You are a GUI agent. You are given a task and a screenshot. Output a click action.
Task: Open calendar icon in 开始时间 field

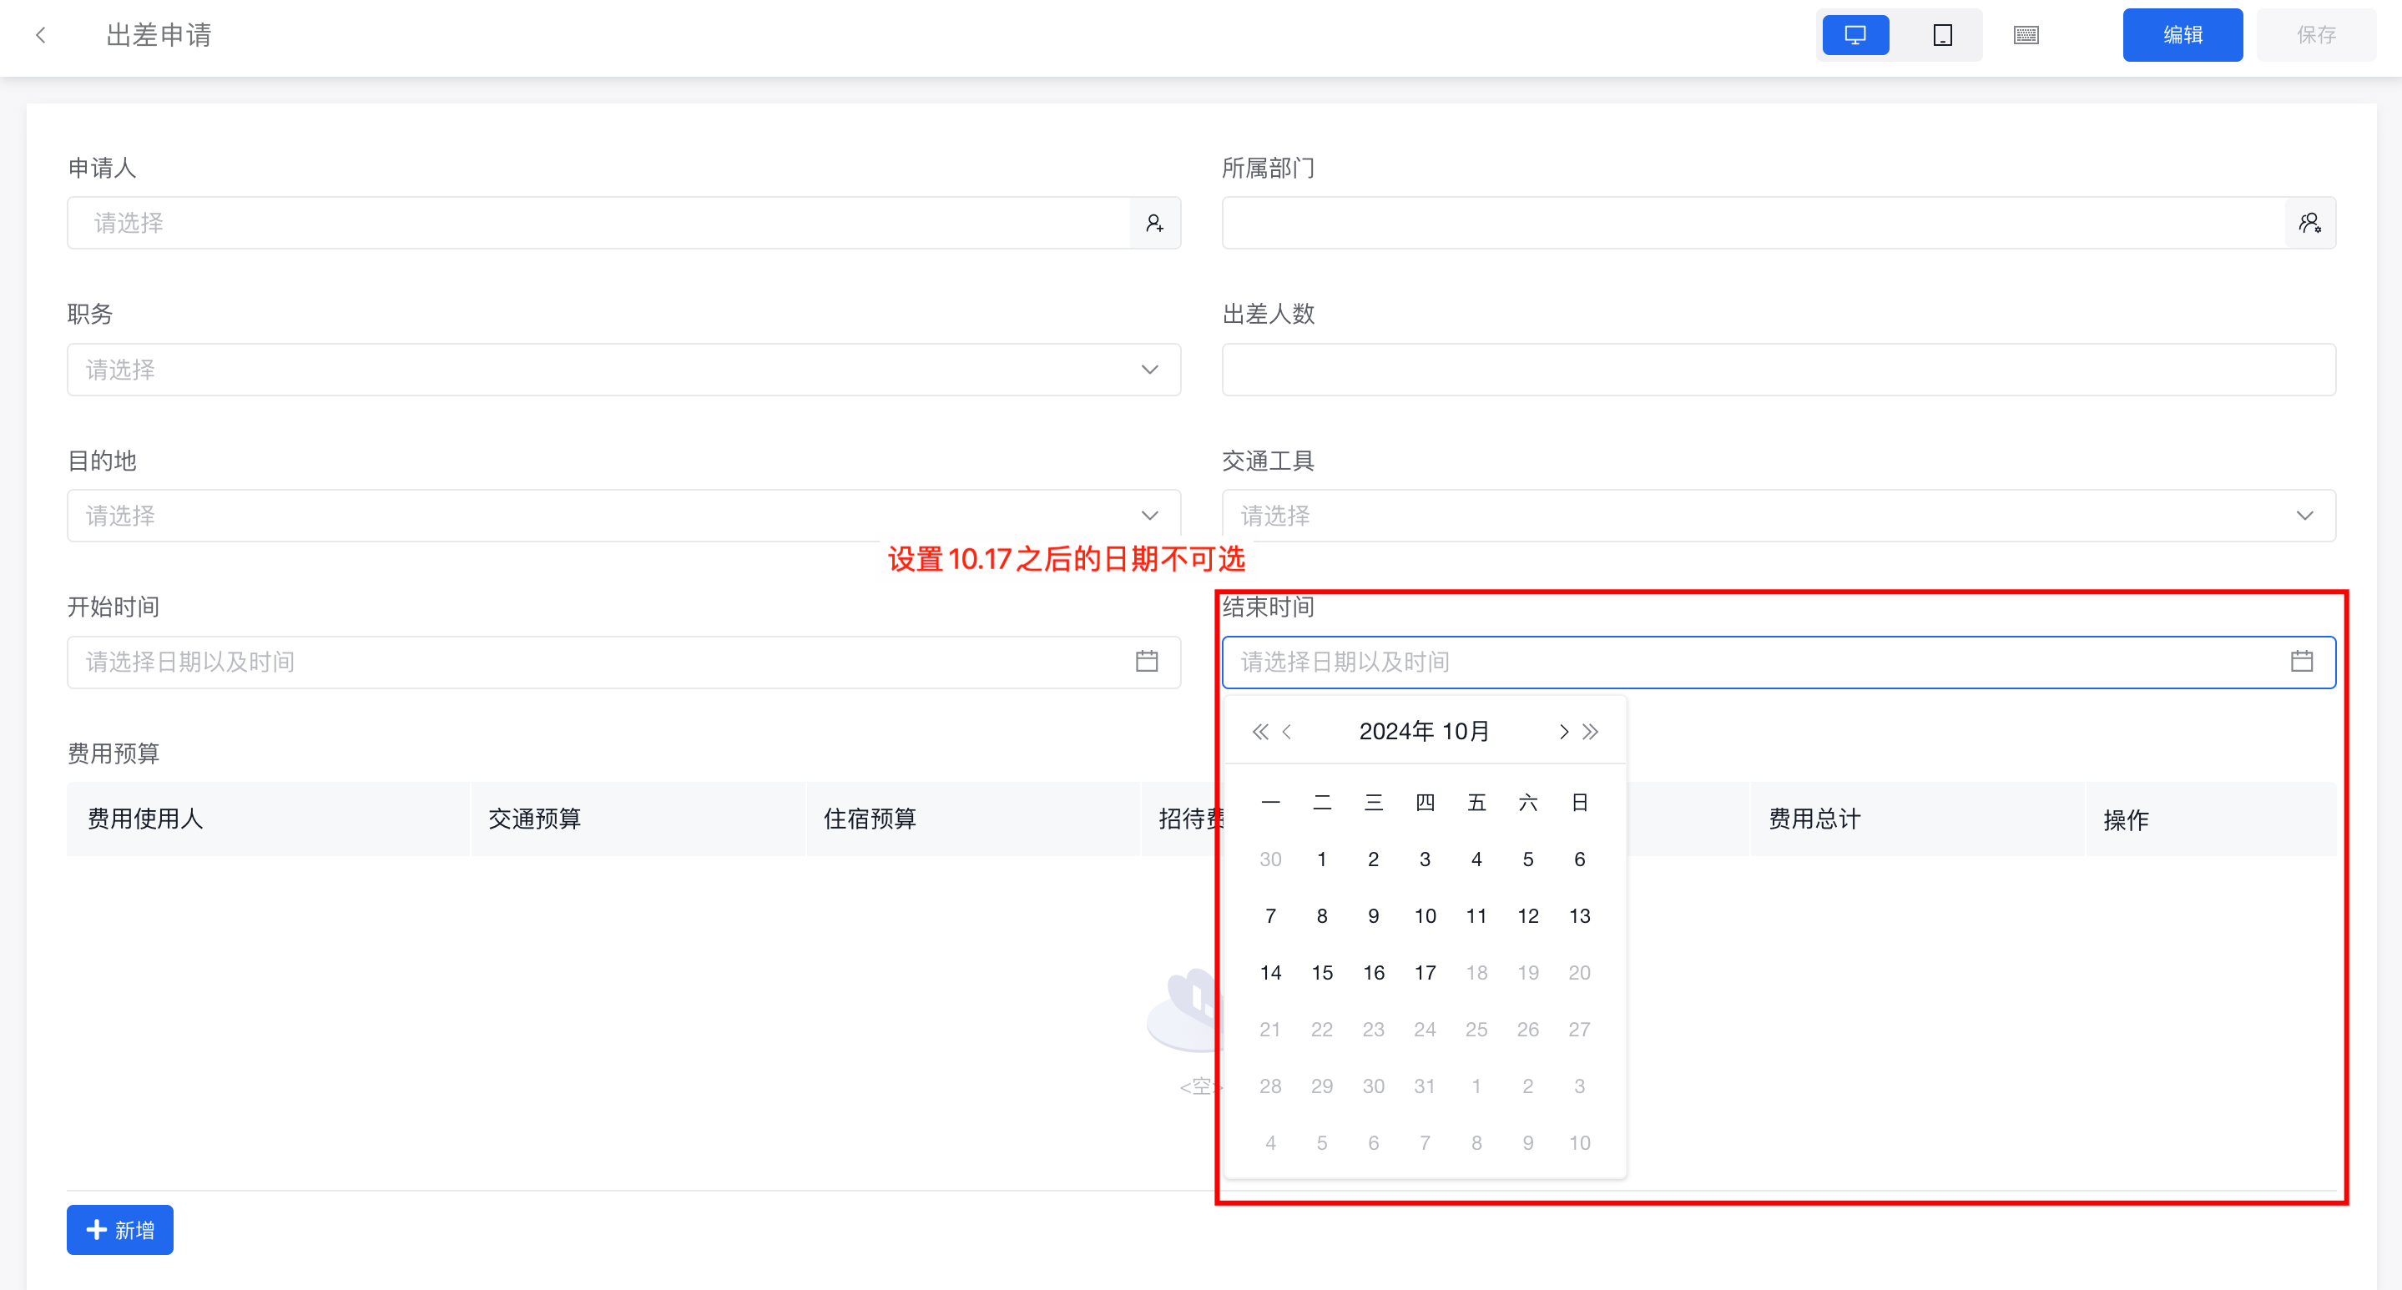point(1147,662)
